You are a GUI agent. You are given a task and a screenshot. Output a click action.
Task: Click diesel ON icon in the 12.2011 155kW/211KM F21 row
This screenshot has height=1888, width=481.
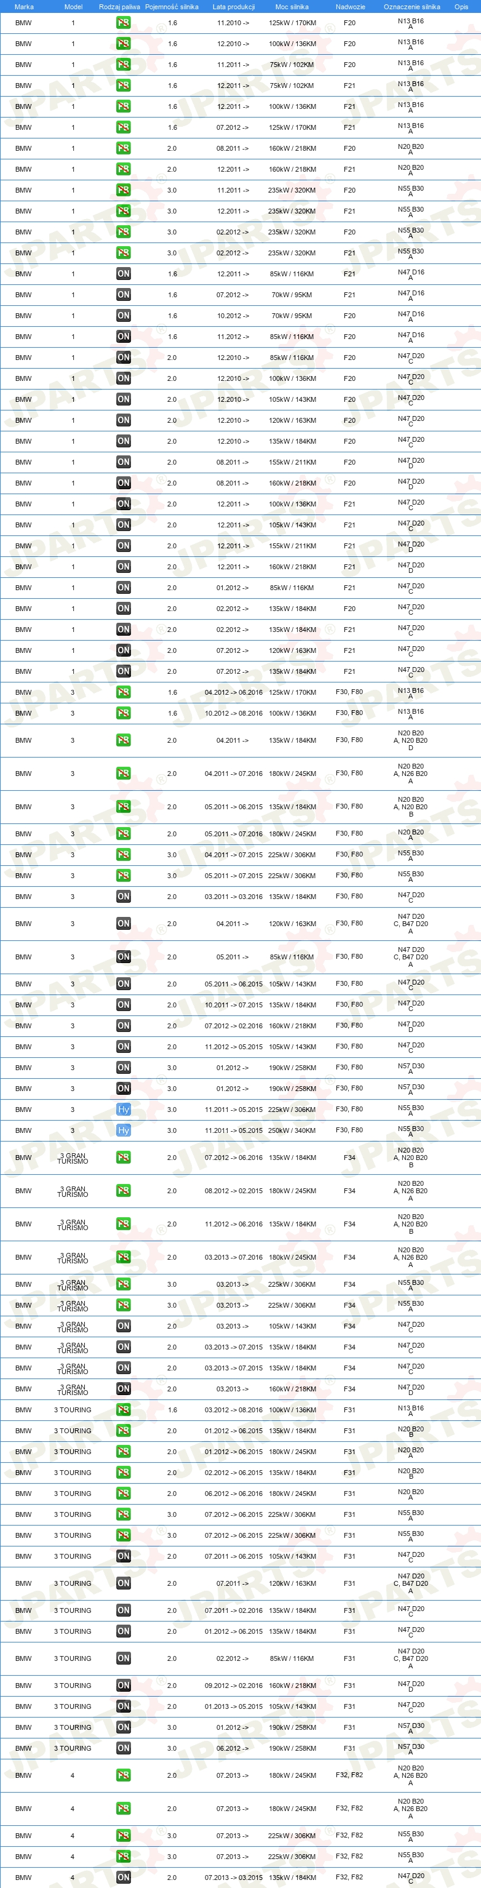click(123, 546)
